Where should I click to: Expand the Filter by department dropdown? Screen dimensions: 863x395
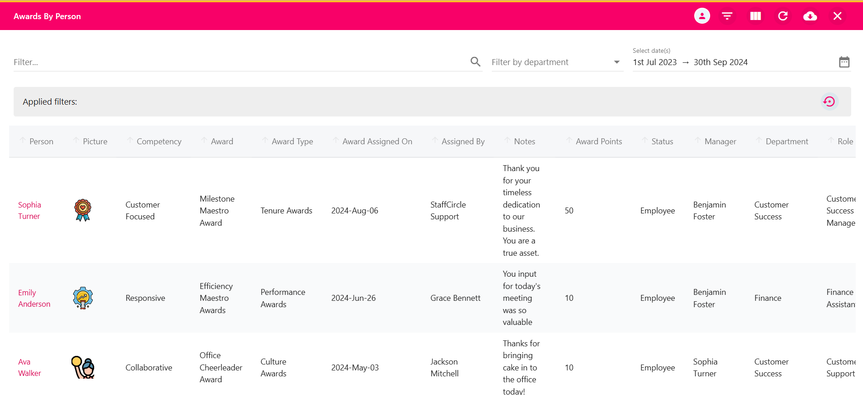point(616,62)
